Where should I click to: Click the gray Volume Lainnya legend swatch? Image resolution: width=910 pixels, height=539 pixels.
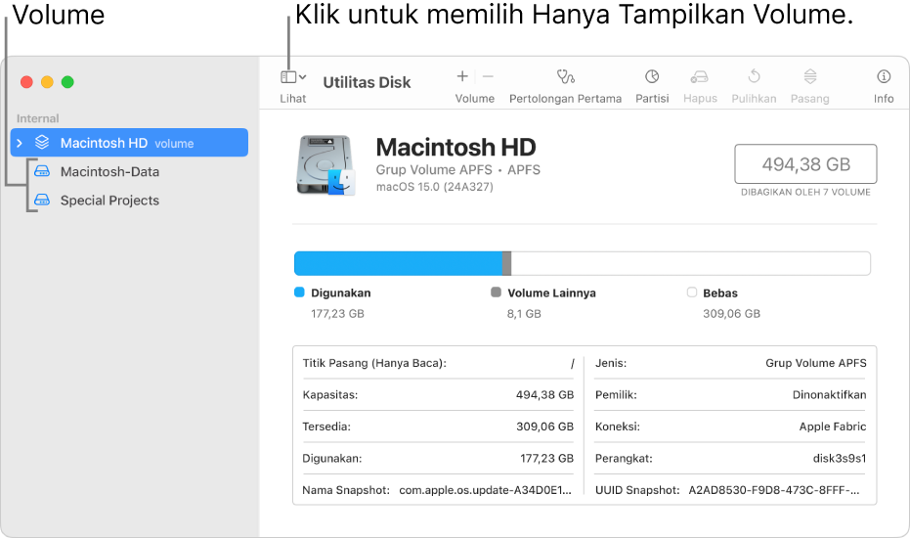click(x=496, y=292)
